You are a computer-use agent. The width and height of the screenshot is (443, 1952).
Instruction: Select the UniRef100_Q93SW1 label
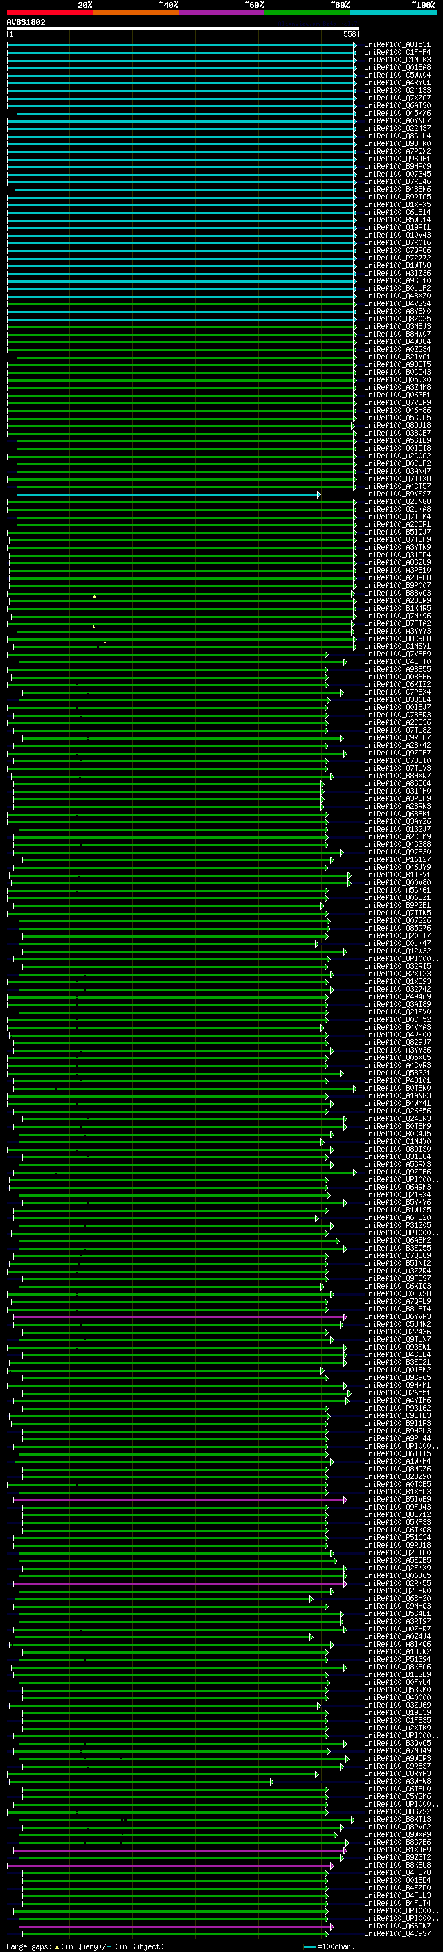point(397,1347)
